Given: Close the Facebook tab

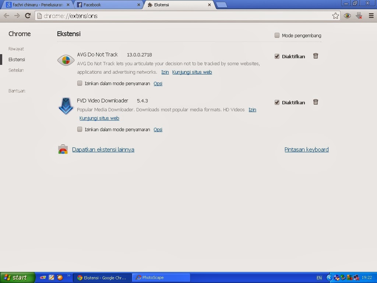Looking at the screenshot, I should 139,5.
